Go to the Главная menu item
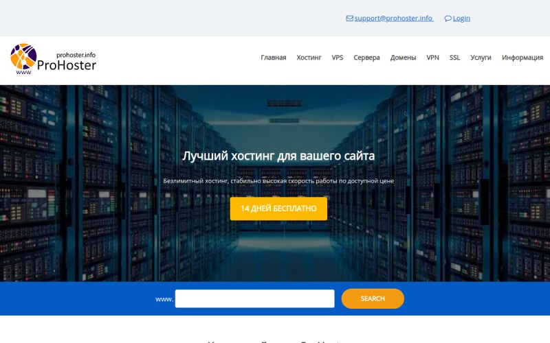 pos(273,58)
